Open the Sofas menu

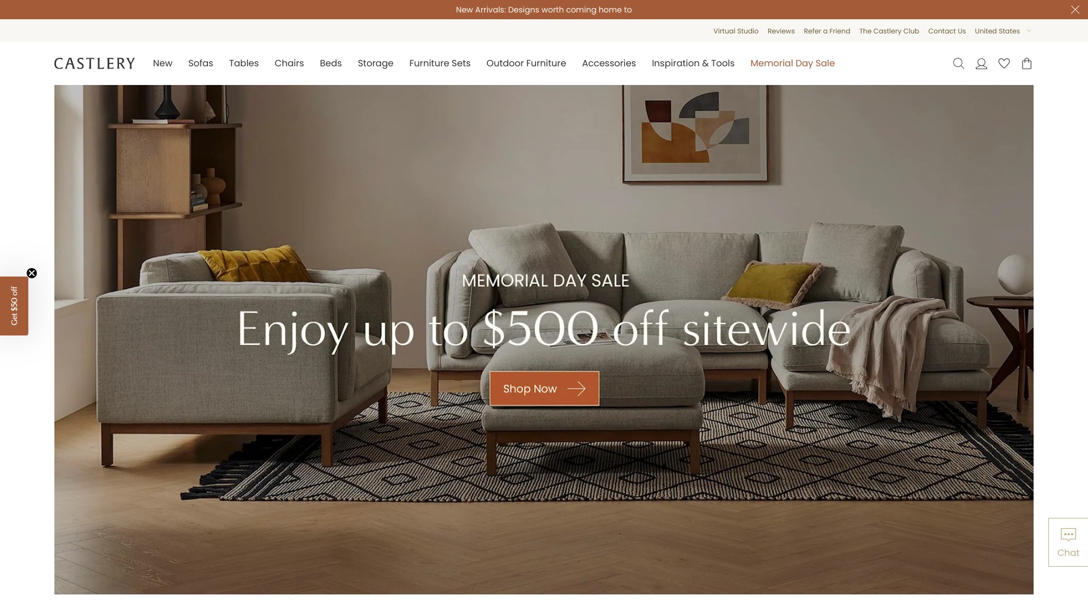point(201,63)
